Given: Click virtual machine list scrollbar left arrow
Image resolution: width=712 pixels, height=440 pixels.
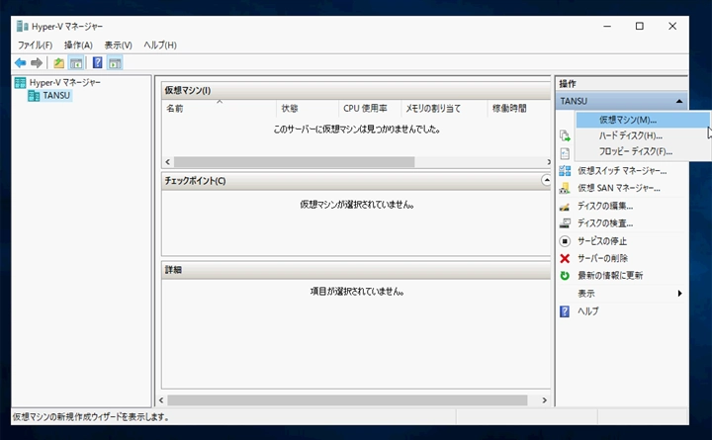Looking at the screenshot, I should pyautogui.click(x=167, y=161).
